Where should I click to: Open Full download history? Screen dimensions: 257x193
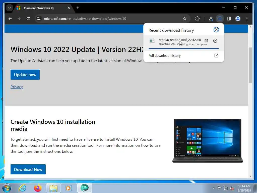183,56
